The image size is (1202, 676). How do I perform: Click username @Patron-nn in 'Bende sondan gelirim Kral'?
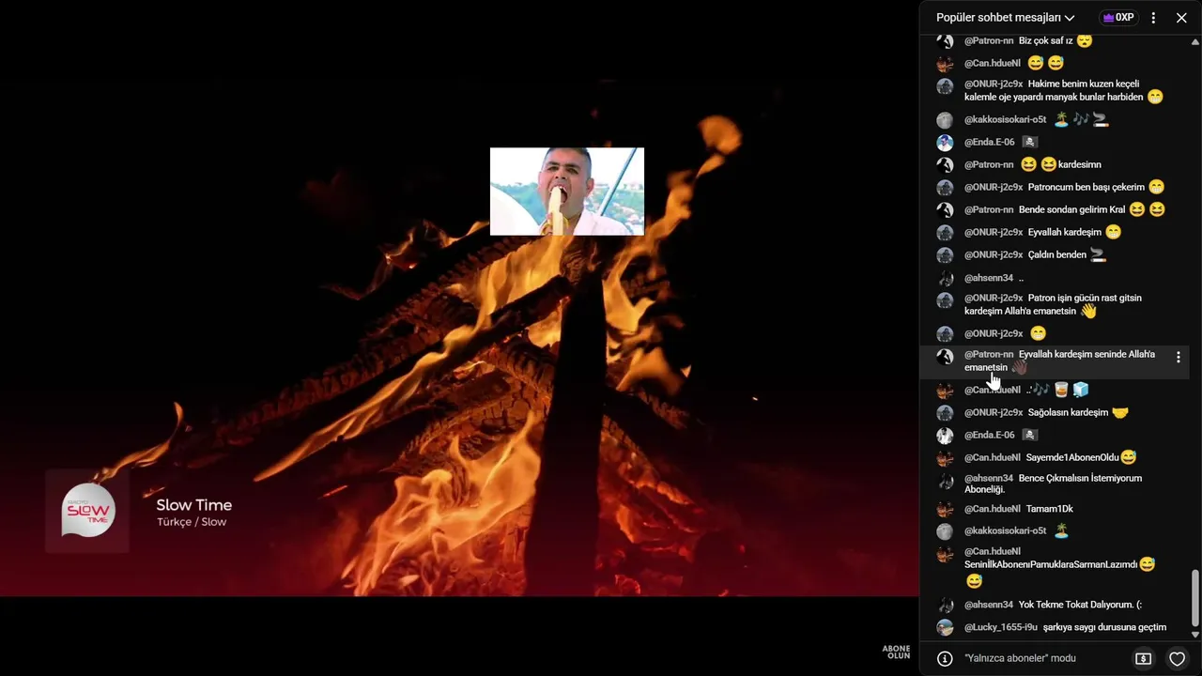click(x=989, y=209)
